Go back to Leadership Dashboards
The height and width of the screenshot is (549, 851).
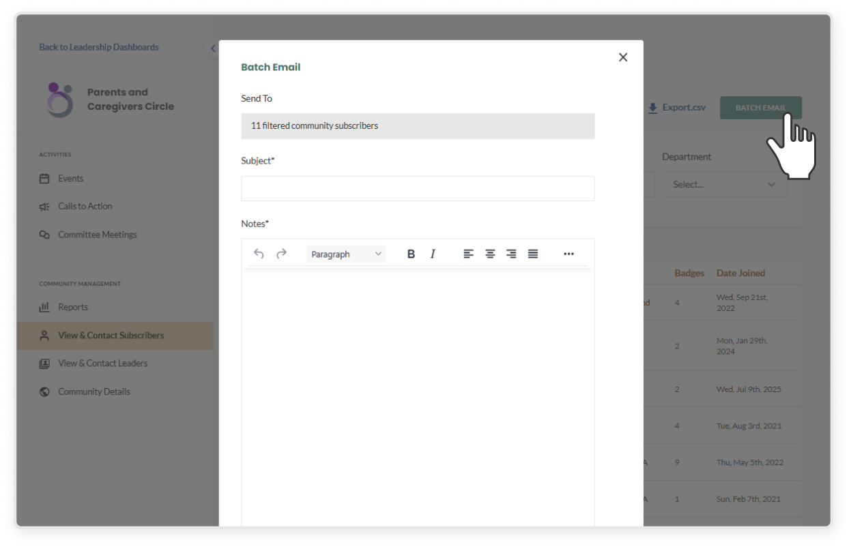pyautogui.click(x=99, y=47)
